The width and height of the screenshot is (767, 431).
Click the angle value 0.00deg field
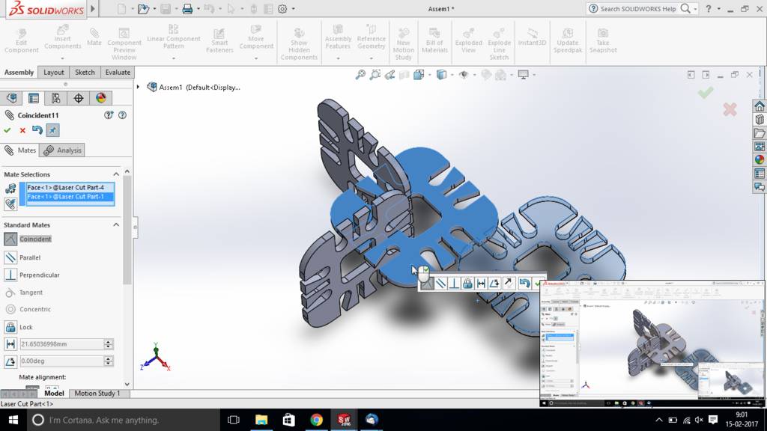(61, 361)
